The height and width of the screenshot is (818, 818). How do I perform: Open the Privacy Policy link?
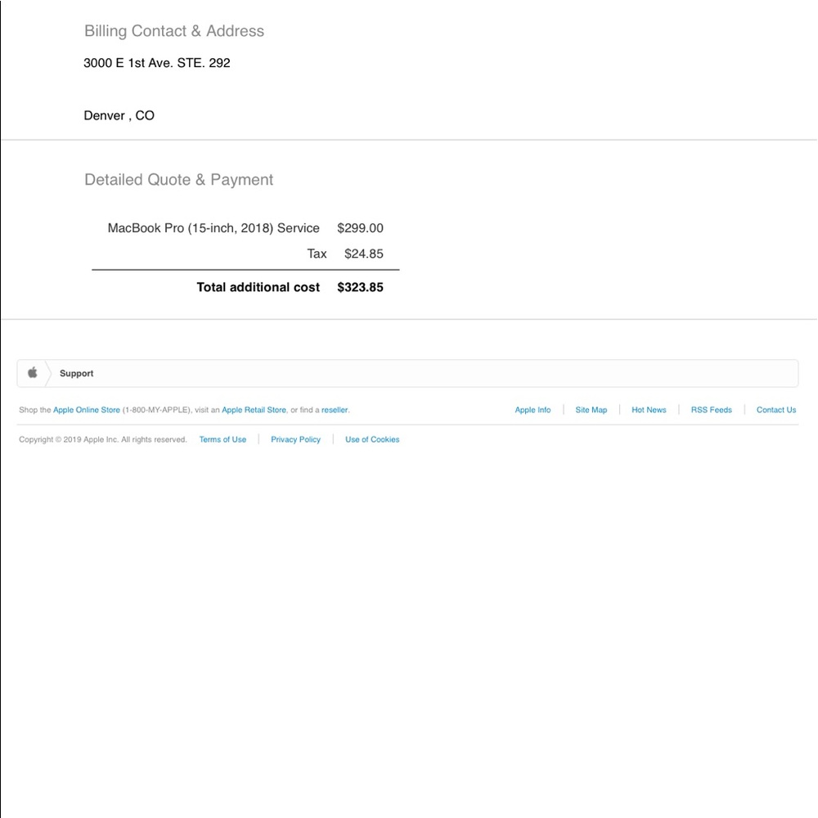coord(296,440)
